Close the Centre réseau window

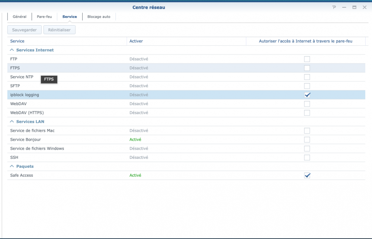point(365,7)
